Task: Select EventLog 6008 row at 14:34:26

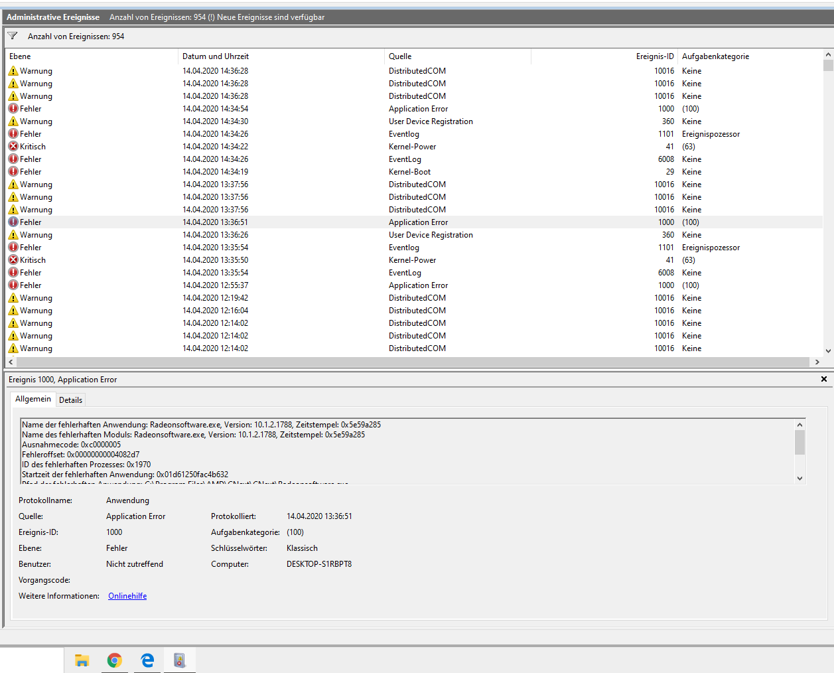Action: (414, 159)
